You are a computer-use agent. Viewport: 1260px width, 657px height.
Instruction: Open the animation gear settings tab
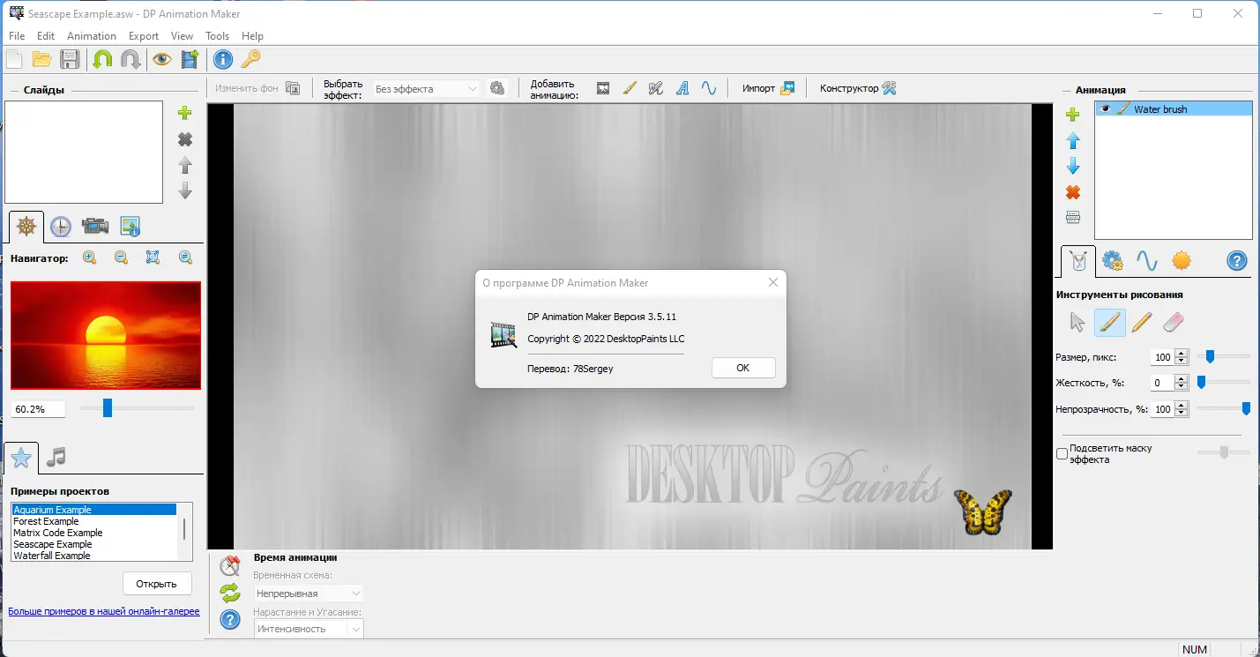pos(1113,261)
